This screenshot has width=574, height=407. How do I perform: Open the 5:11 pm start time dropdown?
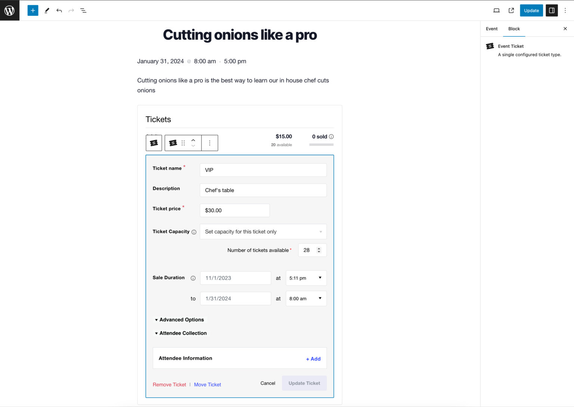(x=306, y=278)
